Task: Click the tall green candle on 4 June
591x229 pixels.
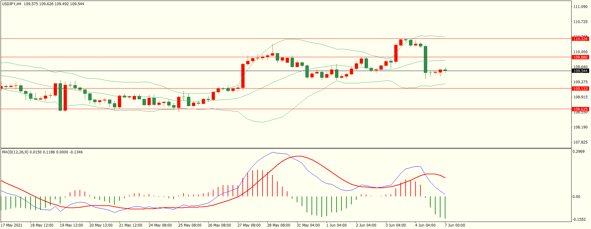Action: (x=426, y=59)
